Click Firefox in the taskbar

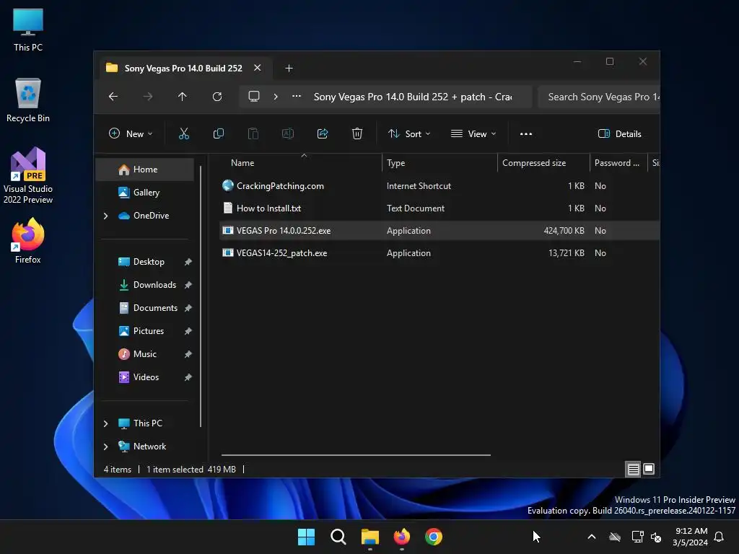(x=401, y=537)
